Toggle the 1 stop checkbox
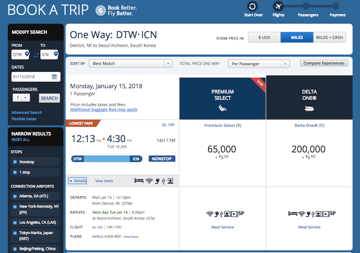The height and width of the screenshot is (253, 360). (15, 172)
